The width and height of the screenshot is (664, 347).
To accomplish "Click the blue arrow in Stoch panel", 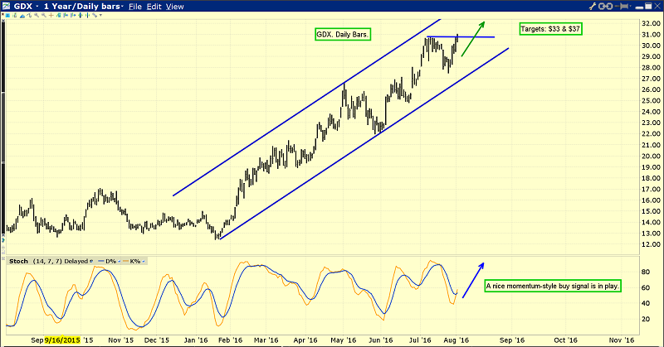I will pos(472,280).
